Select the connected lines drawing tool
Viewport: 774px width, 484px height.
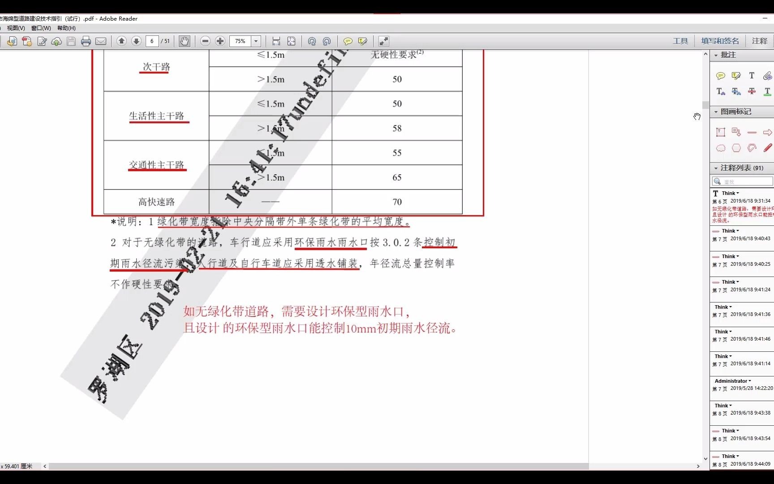pos(752,148)
